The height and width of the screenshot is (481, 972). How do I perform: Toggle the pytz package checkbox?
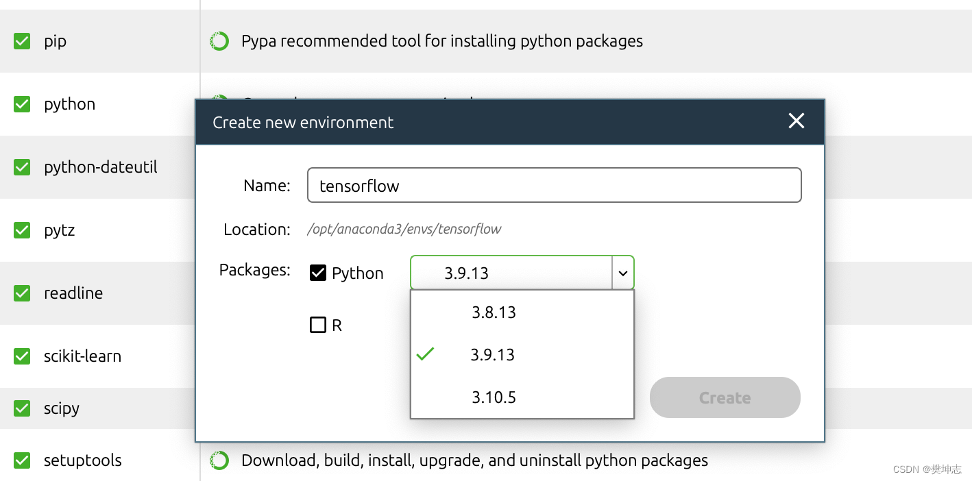point(22,230)
